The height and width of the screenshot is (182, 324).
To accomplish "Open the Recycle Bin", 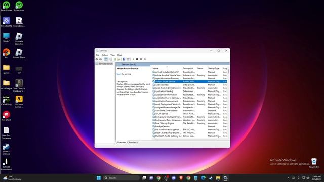I will pos(314,163).
